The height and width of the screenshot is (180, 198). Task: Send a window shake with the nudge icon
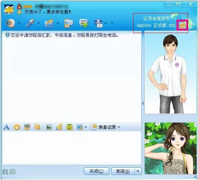pyautogui.click(x=37, y=127)
